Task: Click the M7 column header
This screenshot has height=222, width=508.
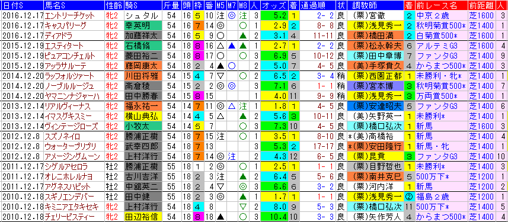Action: tap(231, 5)
